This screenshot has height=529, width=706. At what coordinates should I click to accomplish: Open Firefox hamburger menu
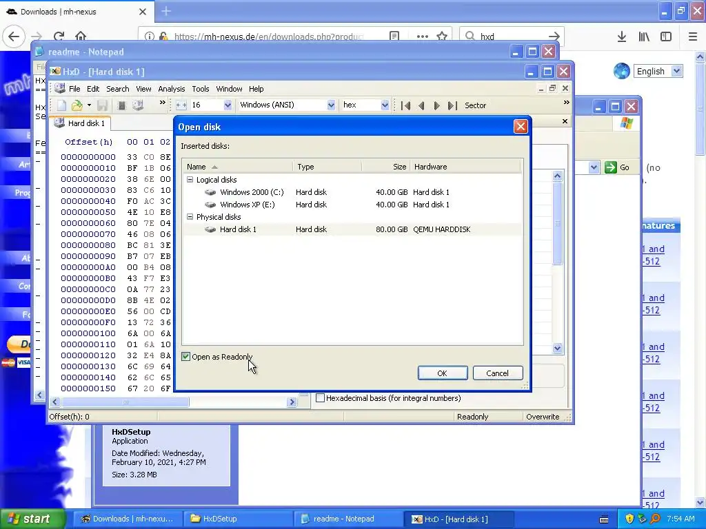click(693, 37)
